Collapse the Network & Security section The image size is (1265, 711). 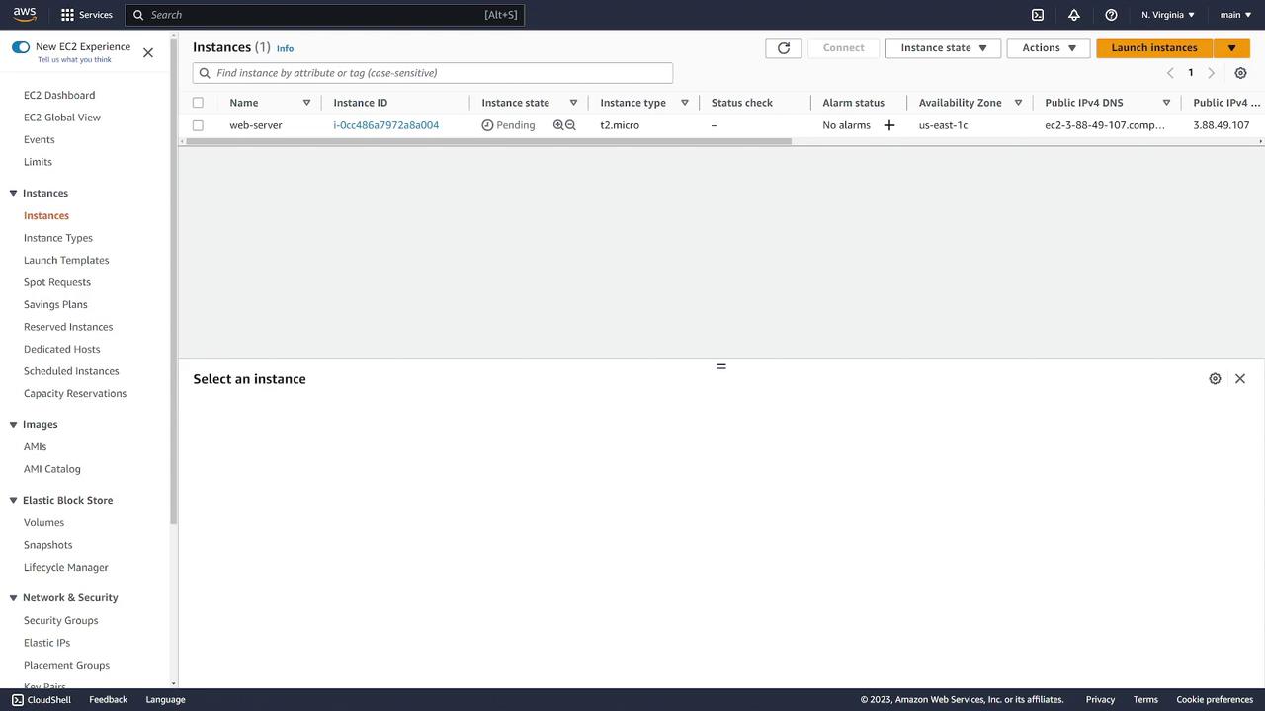(14, 598)
